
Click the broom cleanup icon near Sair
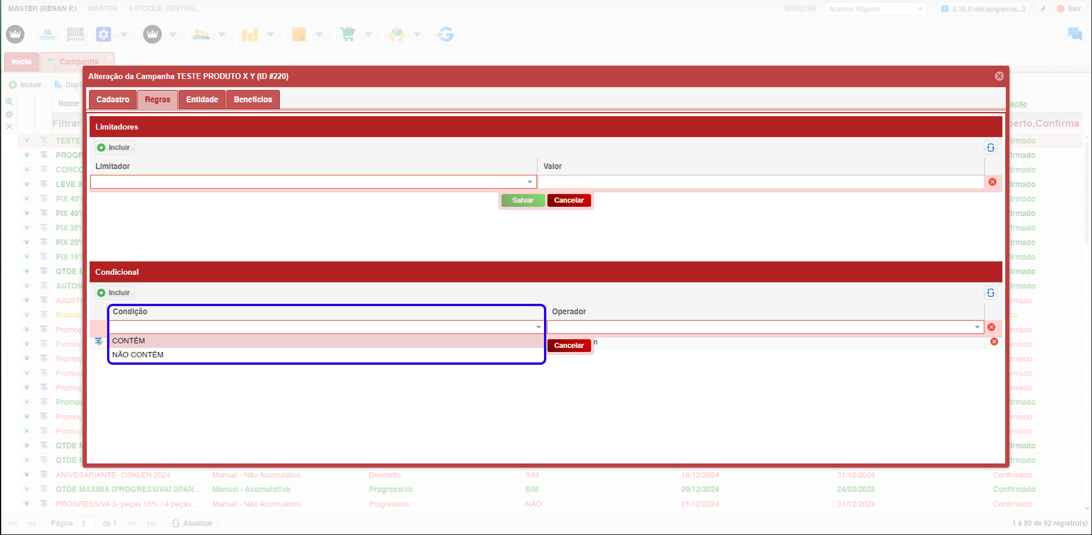(1043, 9)
